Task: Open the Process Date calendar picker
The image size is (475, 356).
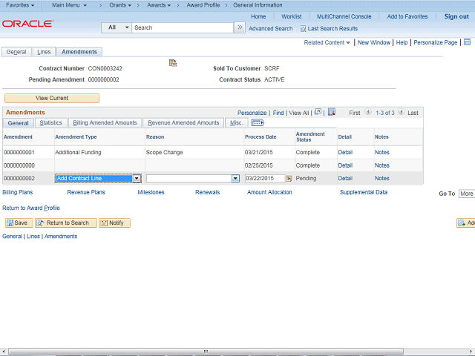Action: (289, 179)
